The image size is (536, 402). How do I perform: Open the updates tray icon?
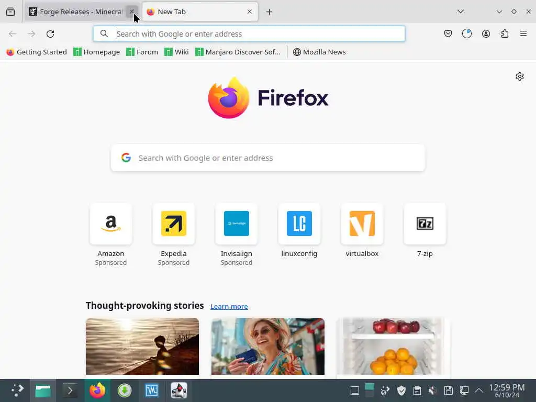tap(385, 390)
